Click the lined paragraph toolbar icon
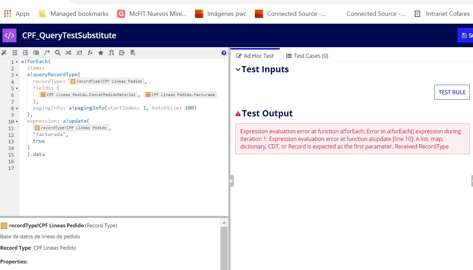The height and width of the screenshot is (270, 473). pyautogui.click(x=36, y=53)
